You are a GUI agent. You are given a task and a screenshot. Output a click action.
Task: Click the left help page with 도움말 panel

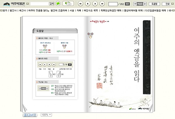(x=55, y=64)
